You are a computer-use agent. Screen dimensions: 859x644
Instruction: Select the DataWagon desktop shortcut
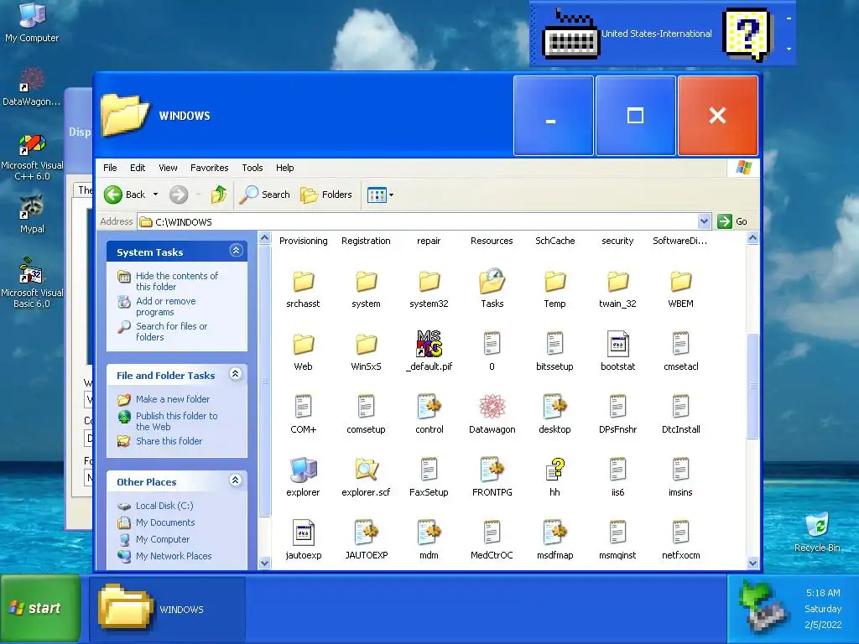[x=32, y=86]
